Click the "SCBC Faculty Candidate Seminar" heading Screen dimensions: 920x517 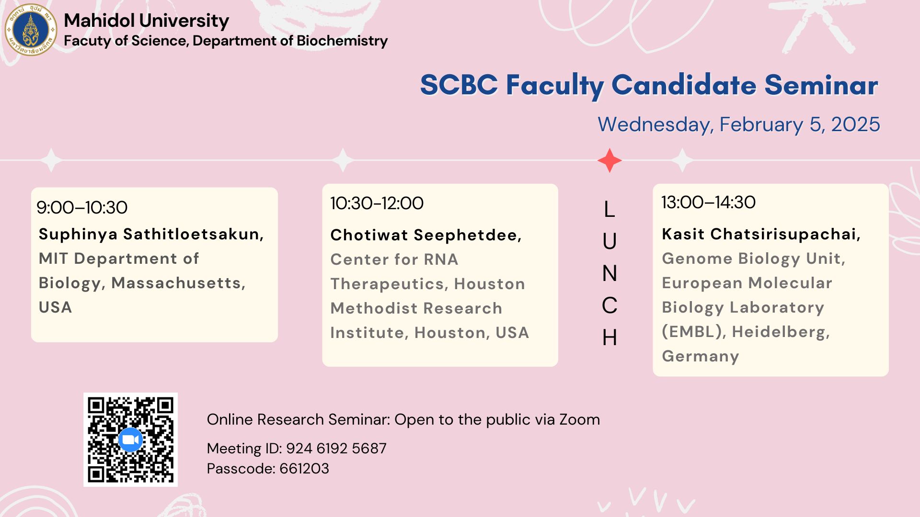click(x=649, y=85)
